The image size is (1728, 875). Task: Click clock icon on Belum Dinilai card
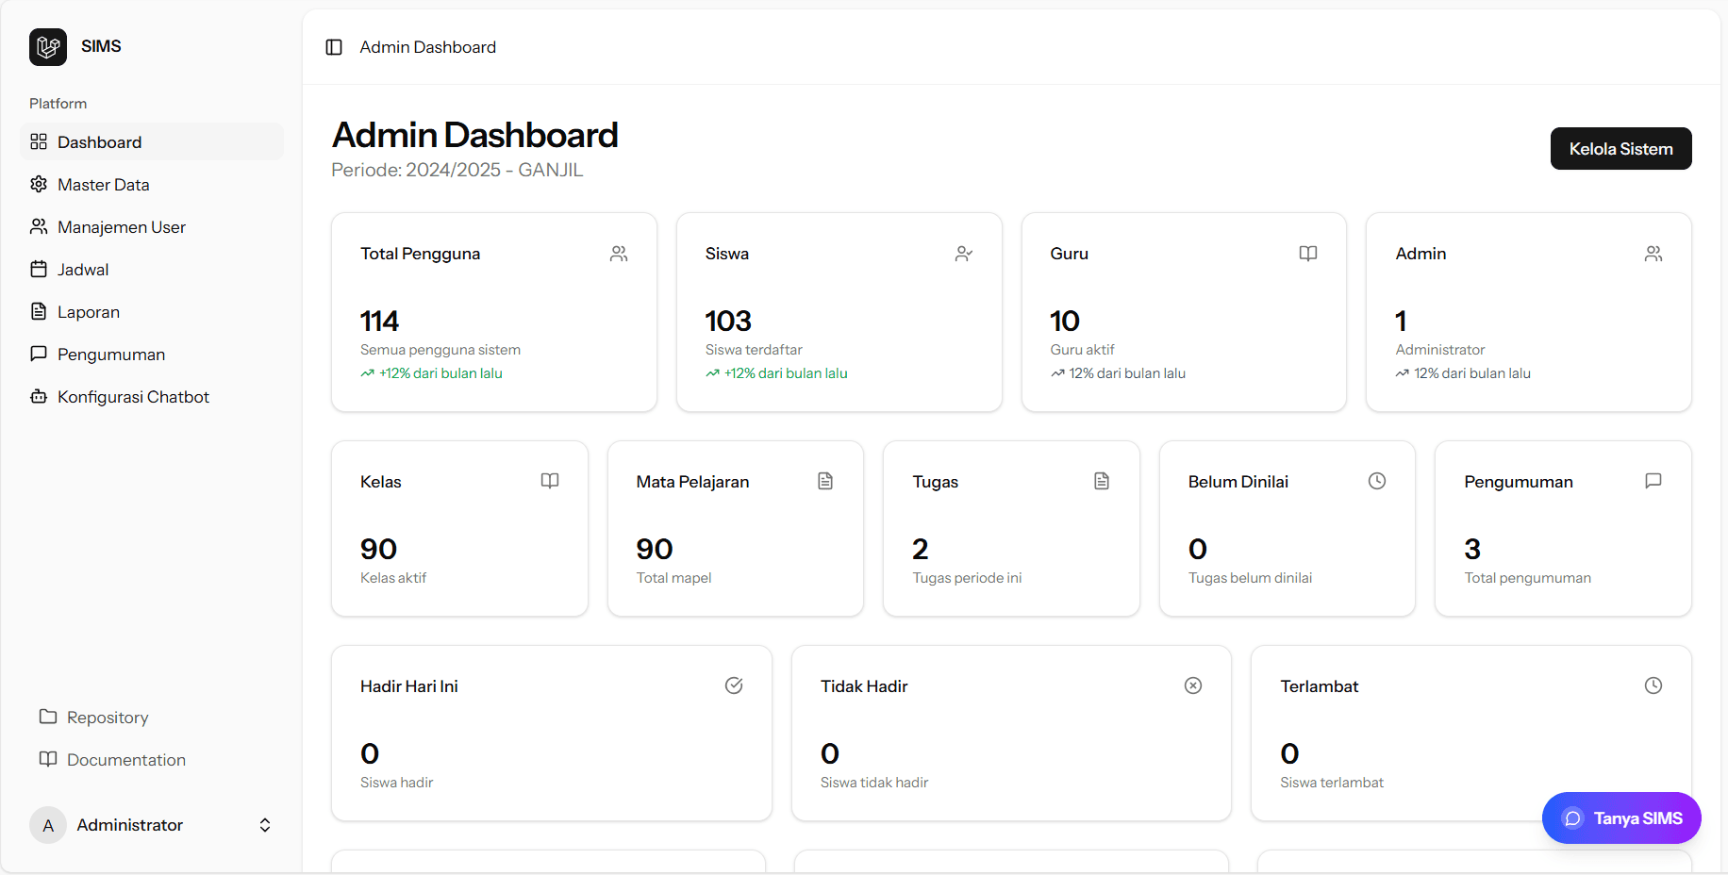click(1377, 481)
